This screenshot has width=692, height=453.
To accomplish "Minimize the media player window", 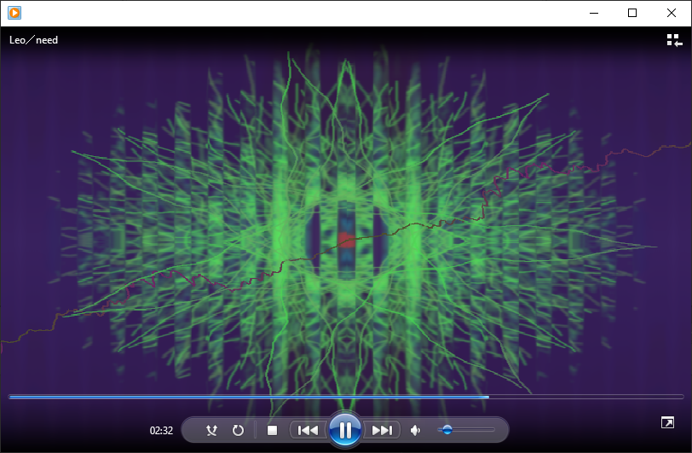I will [x=594, y=13].
